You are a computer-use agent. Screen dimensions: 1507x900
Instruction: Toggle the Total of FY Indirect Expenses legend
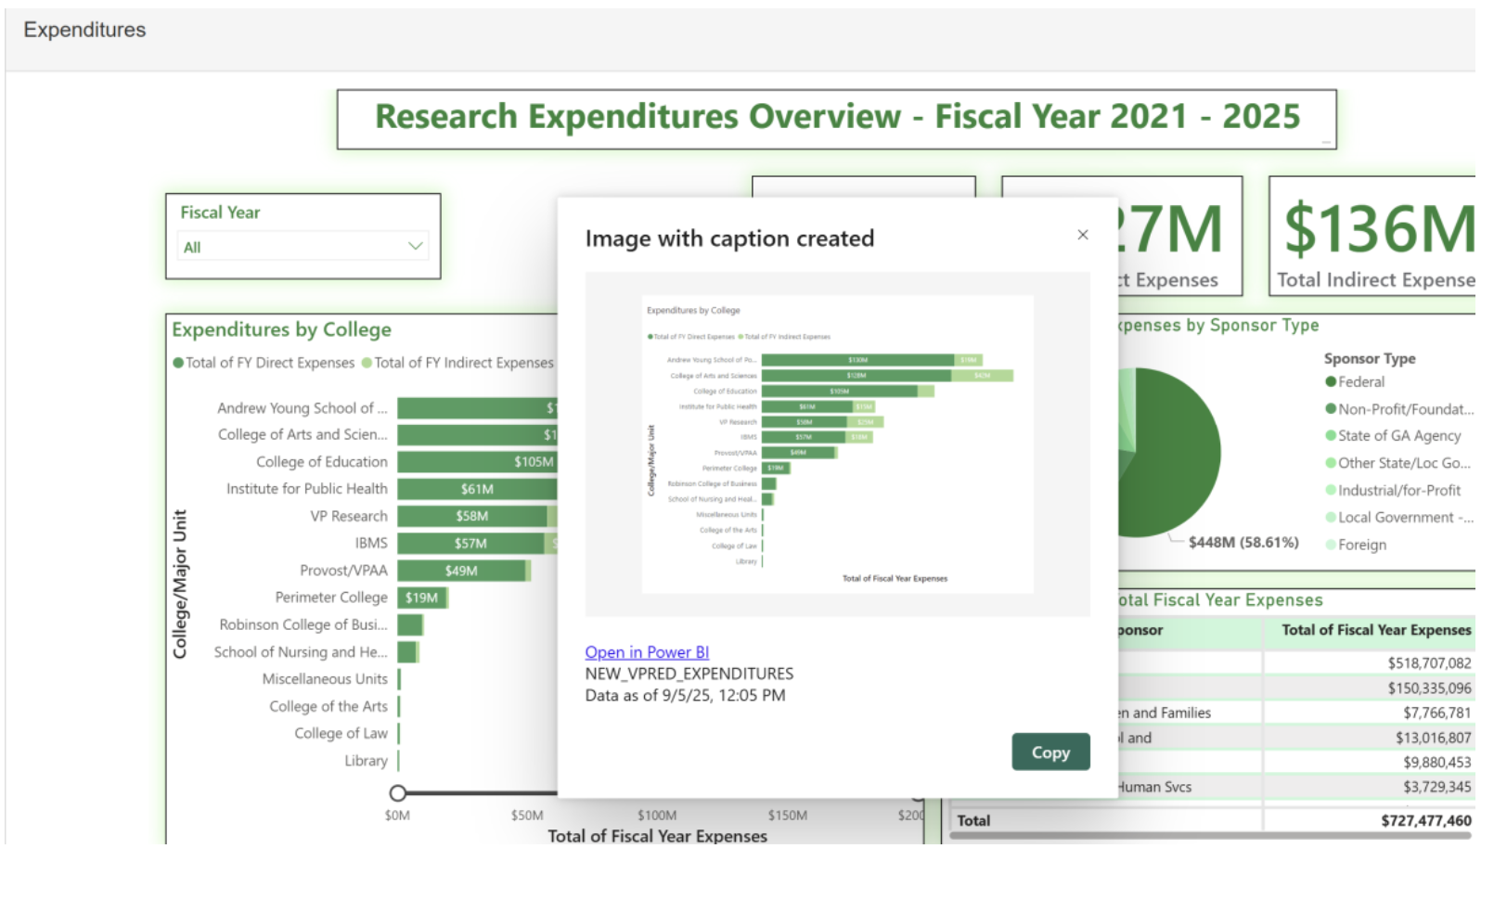pos(459,365)
